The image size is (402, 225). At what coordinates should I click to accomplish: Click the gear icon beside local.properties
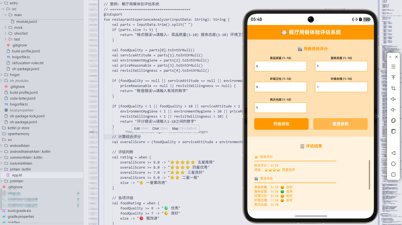click(x=6, y=110)
